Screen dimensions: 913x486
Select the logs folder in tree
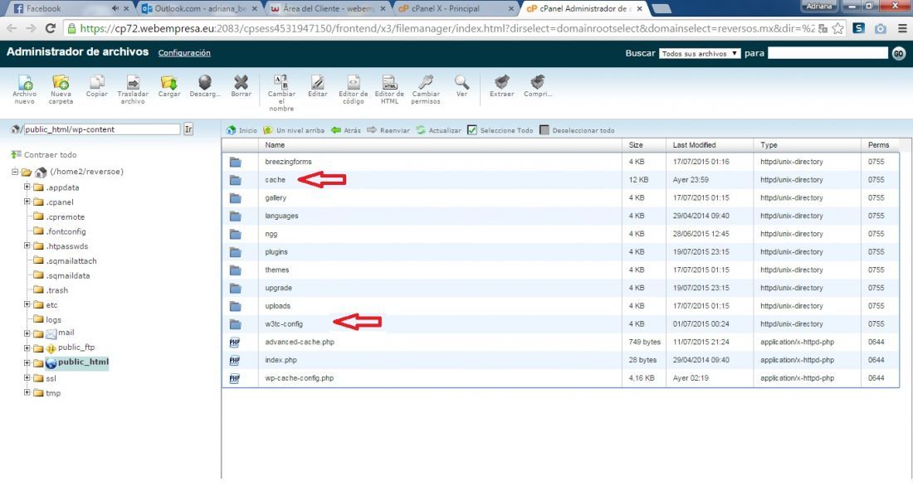pyautogui.click(x=54, y=319)
